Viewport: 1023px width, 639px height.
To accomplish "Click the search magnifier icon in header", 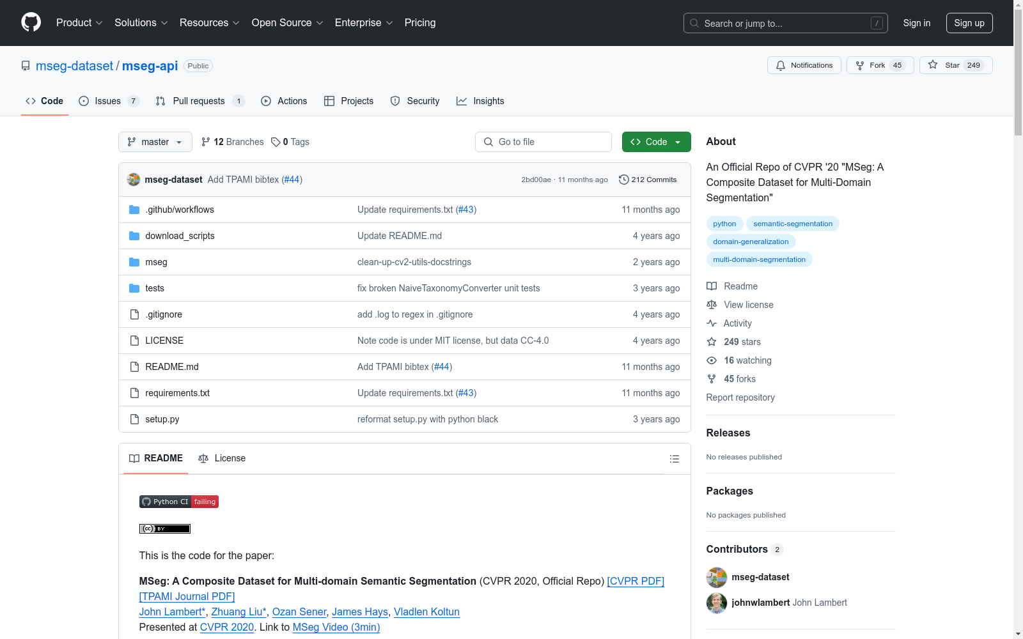I will point(694,23).
